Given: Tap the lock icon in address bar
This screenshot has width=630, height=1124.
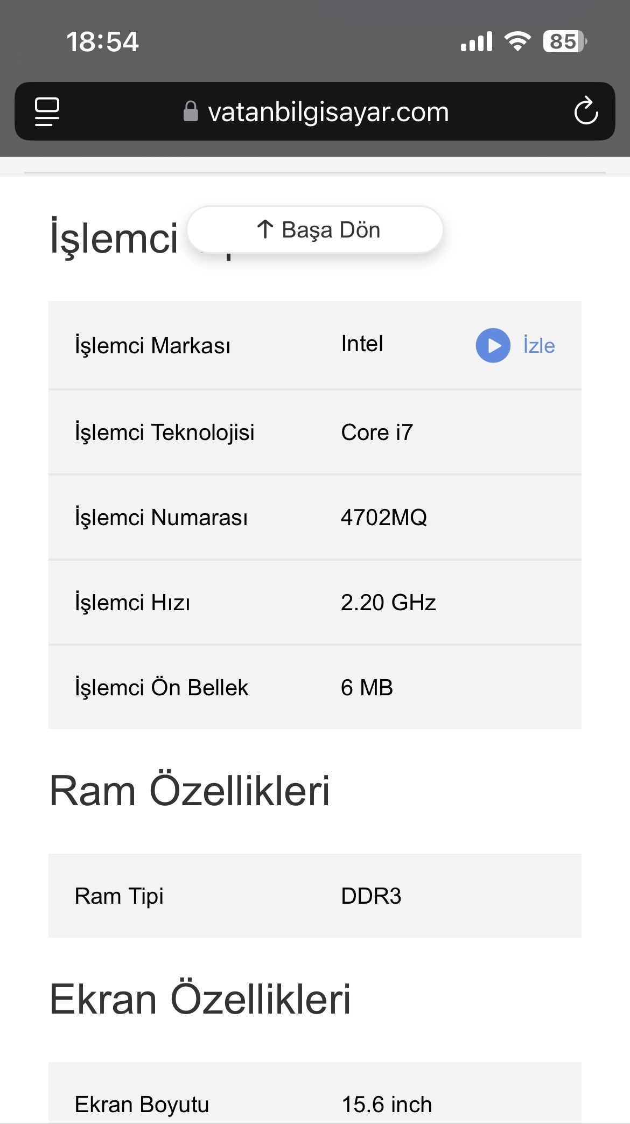Looking at the screenshot, I should click(x=191, y=111).
